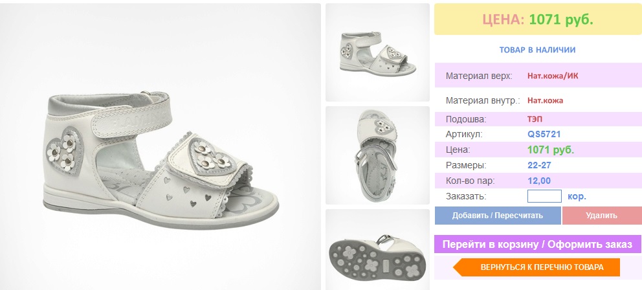Click the Заказать: row label
The height and width of the screenshot is (290, 642).
click(x=465, y=196)
